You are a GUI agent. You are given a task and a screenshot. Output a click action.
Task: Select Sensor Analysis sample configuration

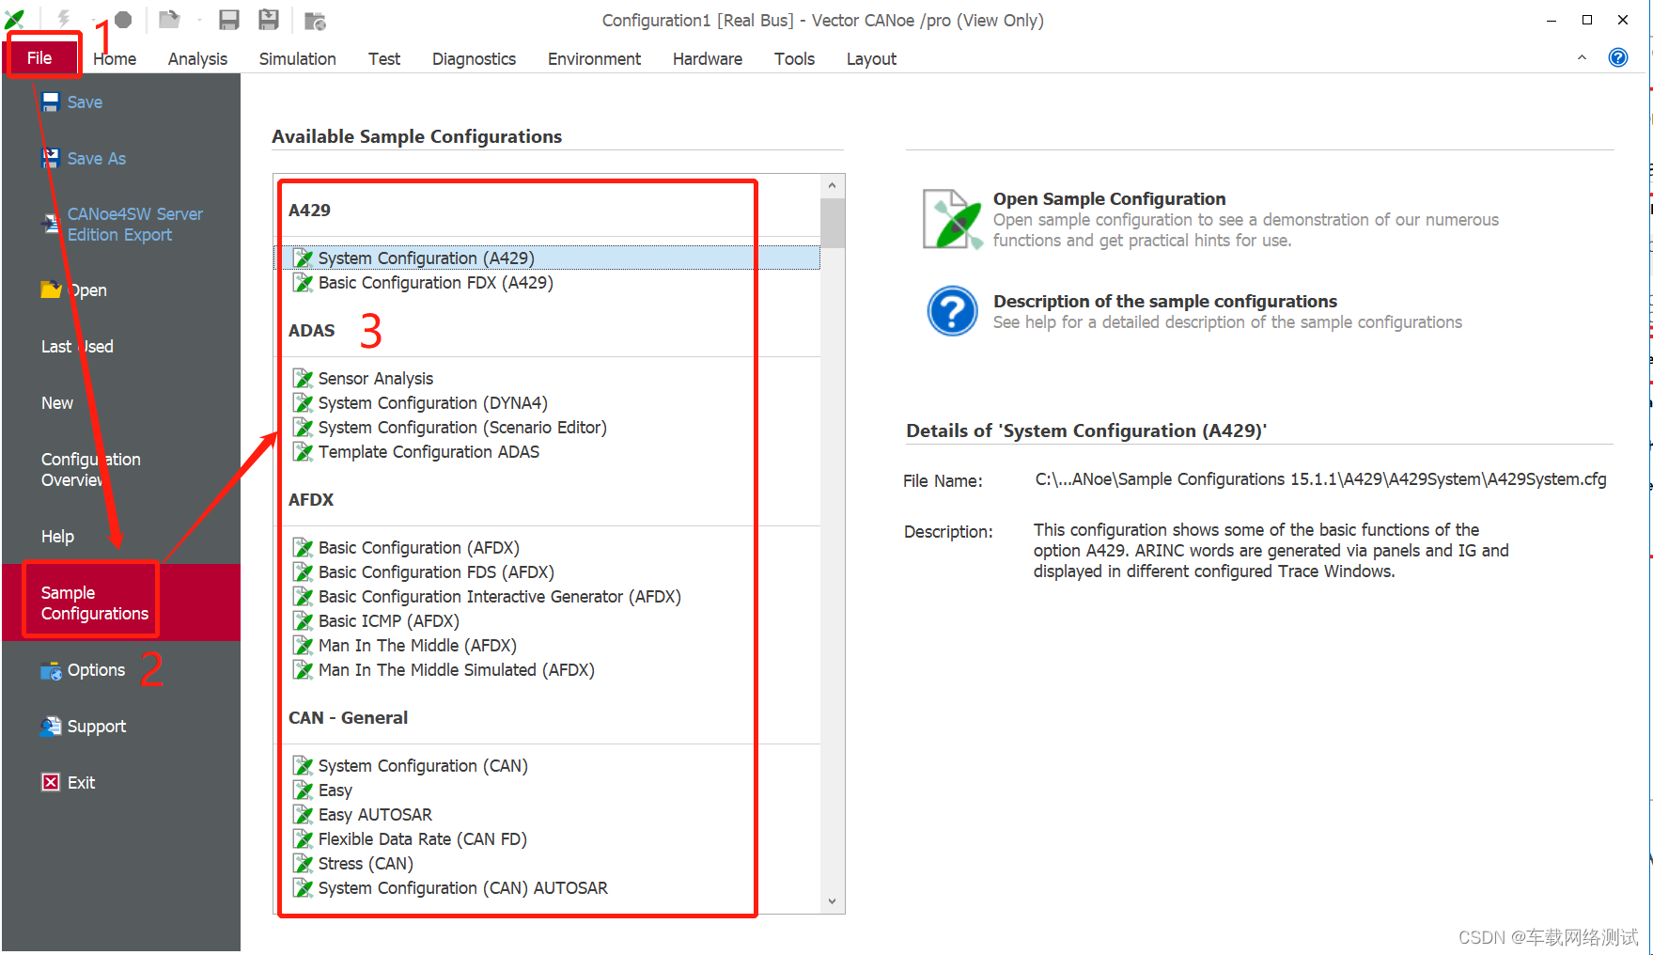click(375, 379)
